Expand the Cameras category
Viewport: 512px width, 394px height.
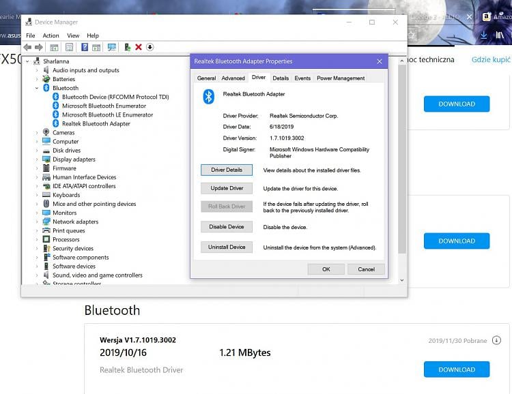(37, 132)
